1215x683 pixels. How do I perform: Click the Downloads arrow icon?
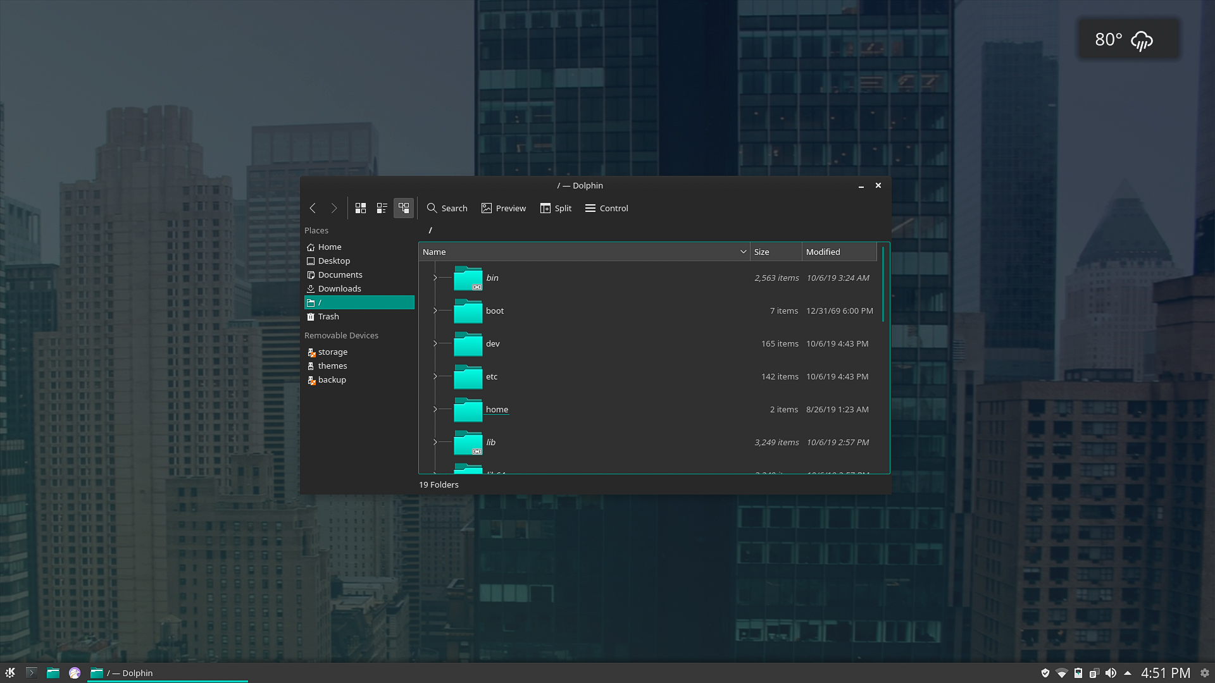[x=311, y=289]
